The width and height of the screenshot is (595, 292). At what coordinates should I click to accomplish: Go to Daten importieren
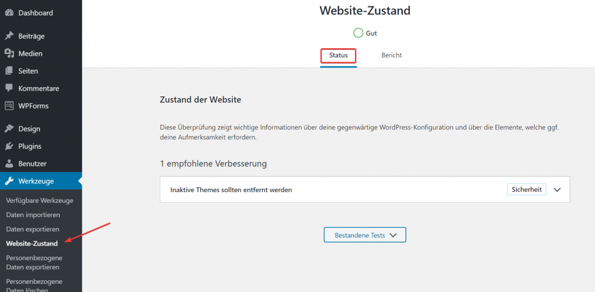point(33,215)
